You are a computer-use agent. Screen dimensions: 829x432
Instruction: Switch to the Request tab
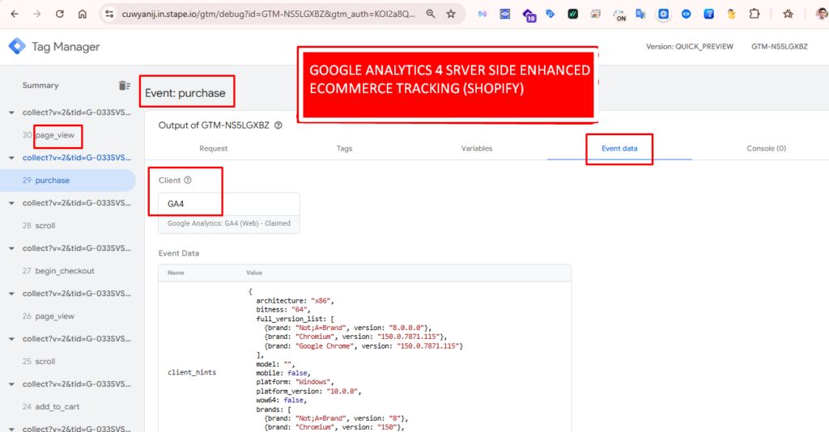[x=213, y=148]
